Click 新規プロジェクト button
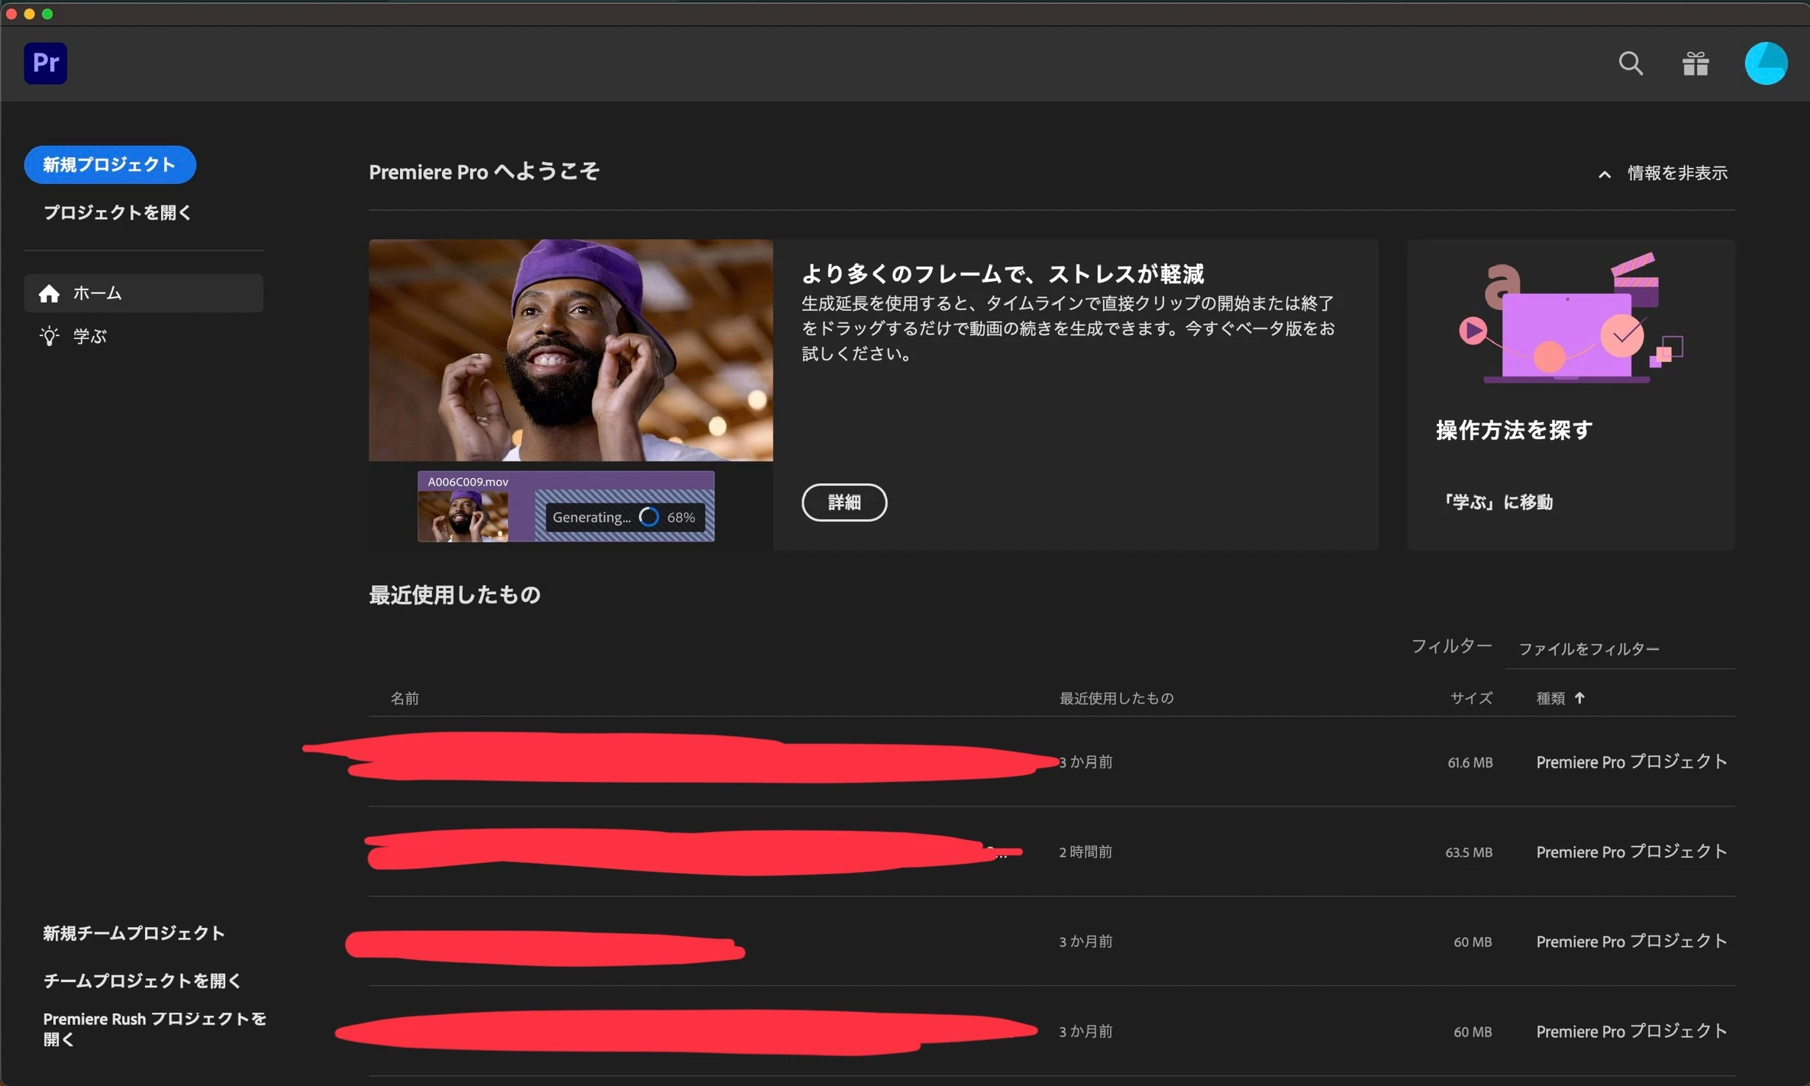The height and width of the screenshot is (1086, 1810). click(x=110, y=164)
